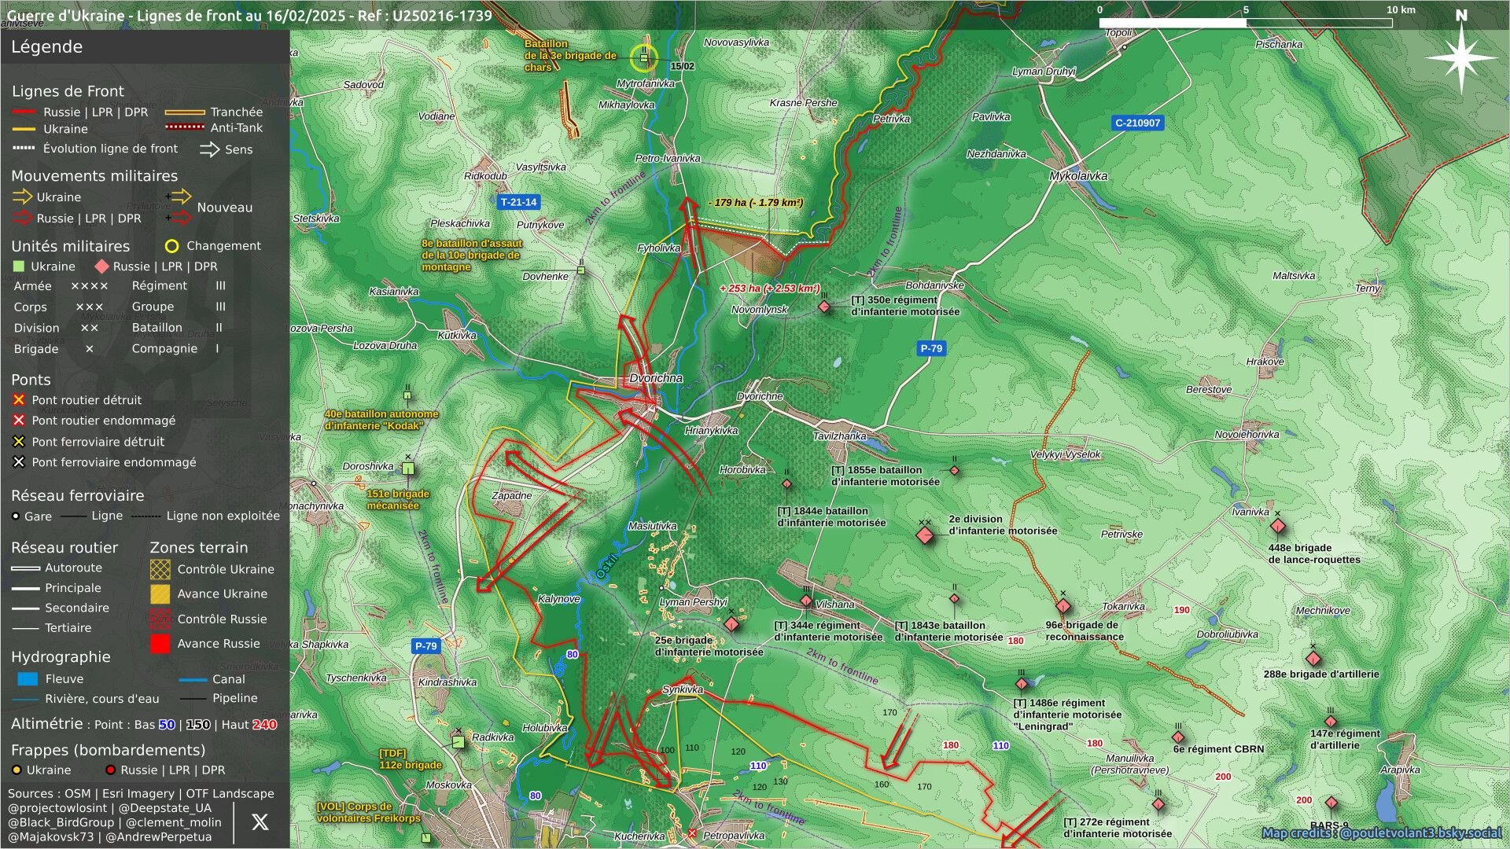The height and width of the screenshot is (849, 1510).
Task: Click the damaged railway bridge legend icon
Action: [x=19, y=462]
